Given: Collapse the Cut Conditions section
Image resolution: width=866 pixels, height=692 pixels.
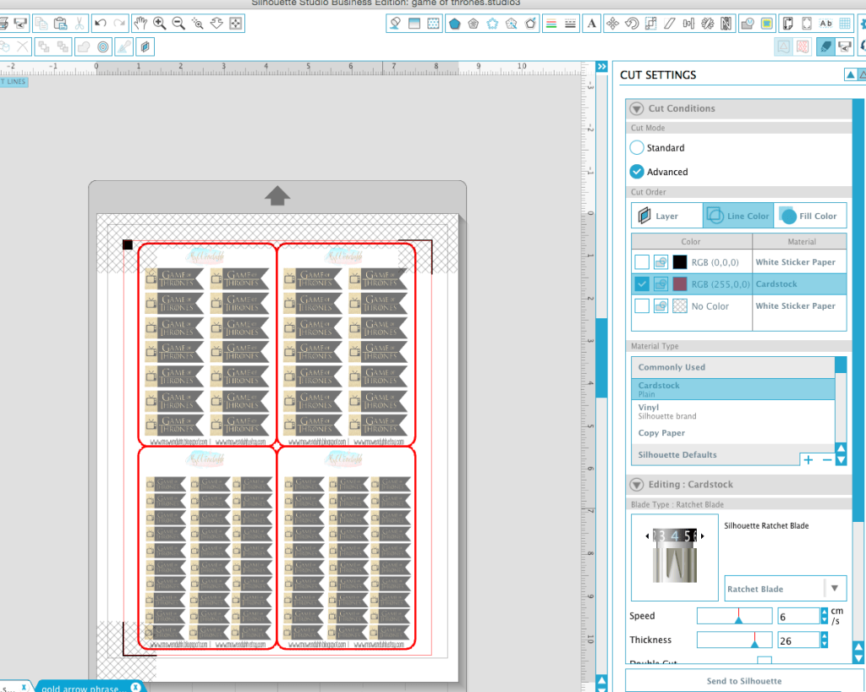Looking at the screenshot, I should 637,109.
